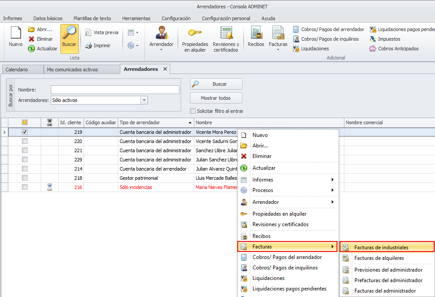Expand the Facturas ribbon dropdown arrow
The height and width of the screenshot is (297, 435).
[278, 49]
